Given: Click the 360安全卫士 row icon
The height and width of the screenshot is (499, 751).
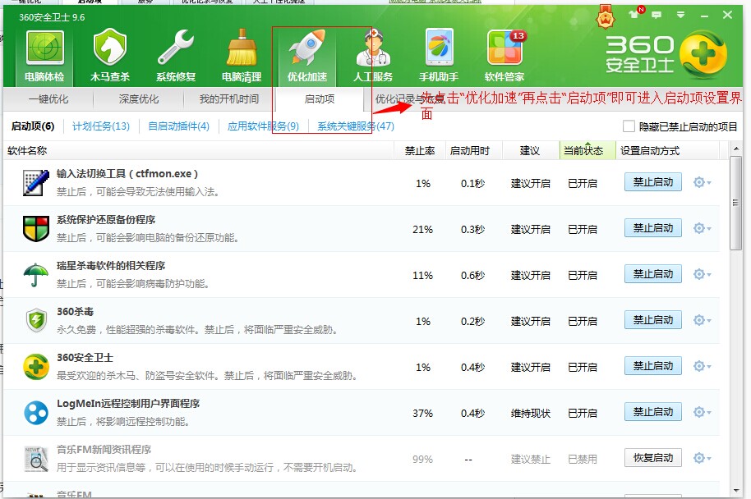Looking at the screenshot, I should [36, 367].
